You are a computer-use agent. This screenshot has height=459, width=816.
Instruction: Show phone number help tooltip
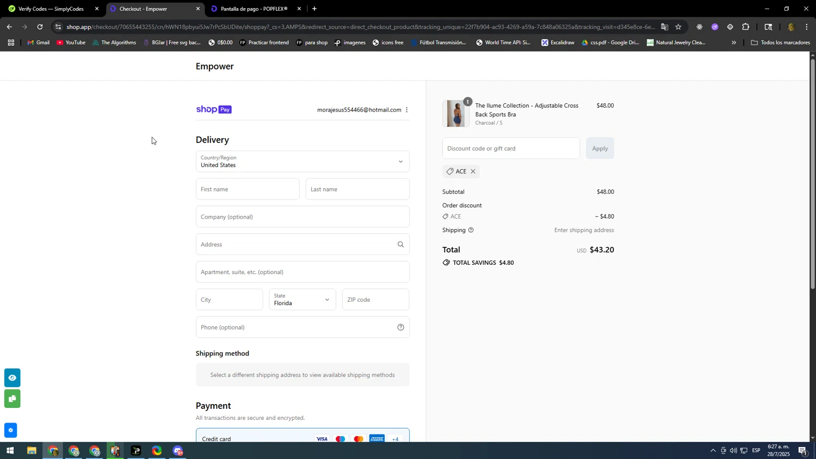400,327
